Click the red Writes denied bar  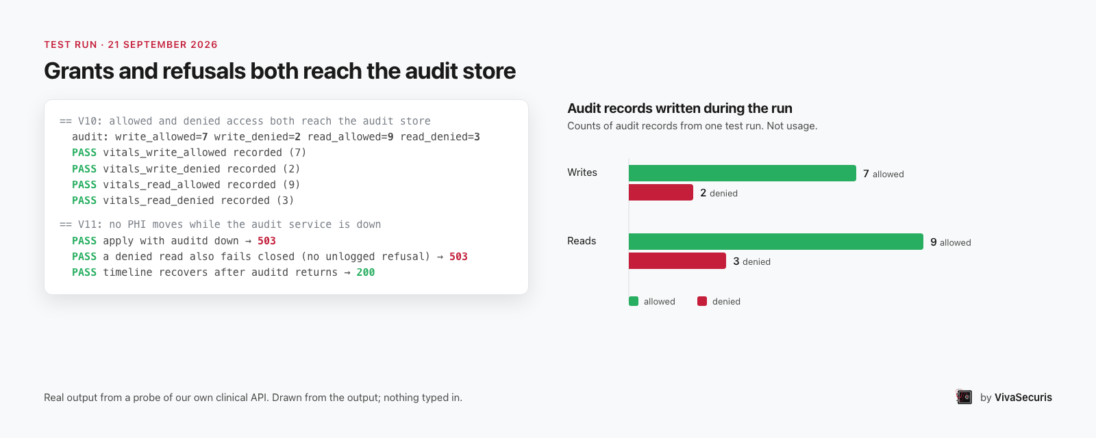[x=661, y=192]
